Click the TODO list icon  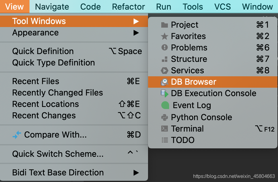(x=164, y=140)
